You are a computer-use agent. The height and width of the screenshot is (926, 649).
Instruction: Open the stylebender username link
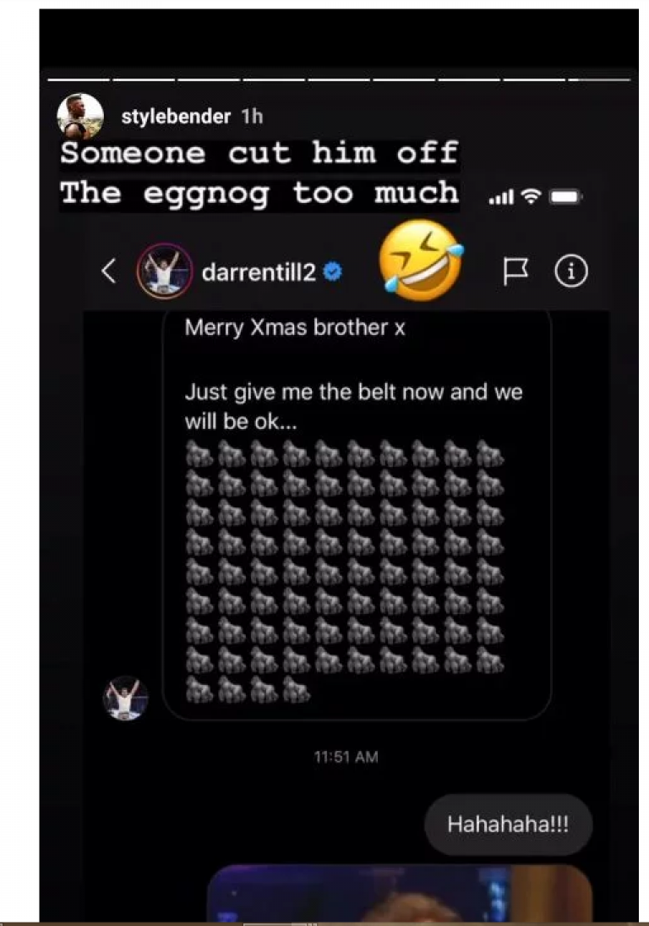coord(176,117)
